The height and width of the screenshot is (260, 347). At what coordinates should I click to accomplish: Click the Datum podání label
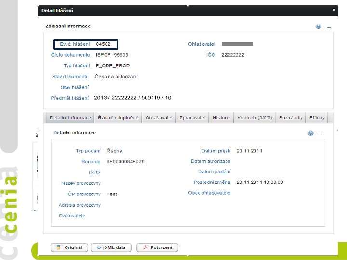(214, 172)
